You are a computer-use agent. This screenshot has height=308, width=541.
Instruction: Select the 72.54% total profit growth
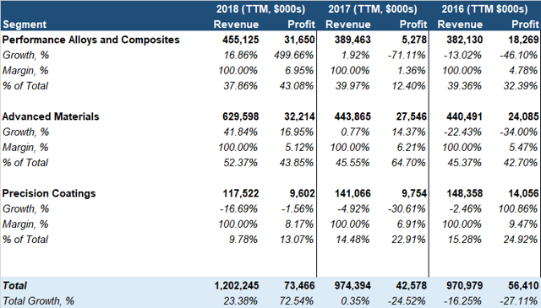297,301
